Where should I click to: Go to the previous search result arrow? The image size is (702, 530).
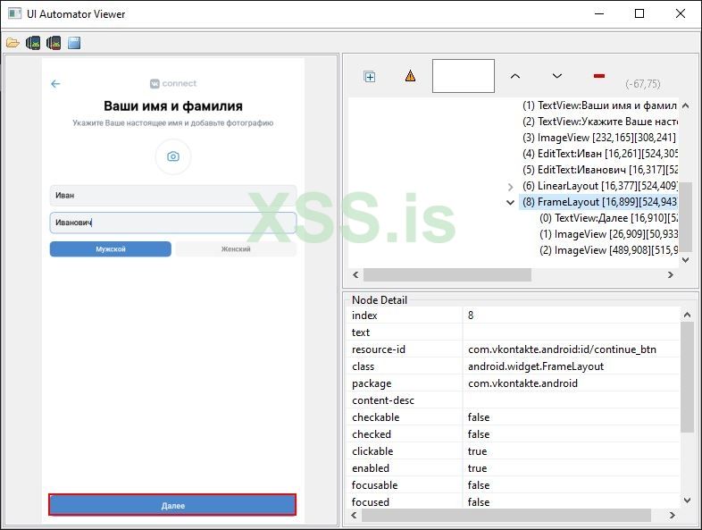[515, 76]
